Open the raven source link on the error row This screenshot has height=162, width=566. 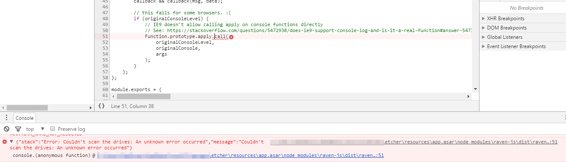point(471,142)
